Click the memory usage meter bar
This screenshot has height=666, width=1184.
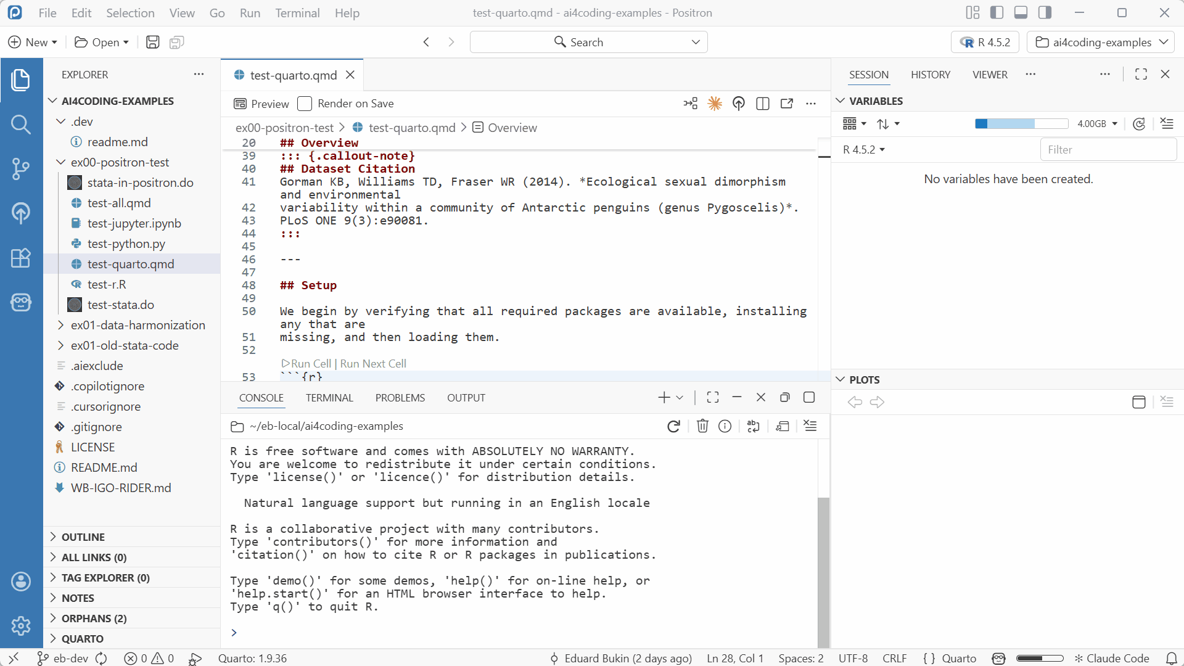click(1021, 124)
